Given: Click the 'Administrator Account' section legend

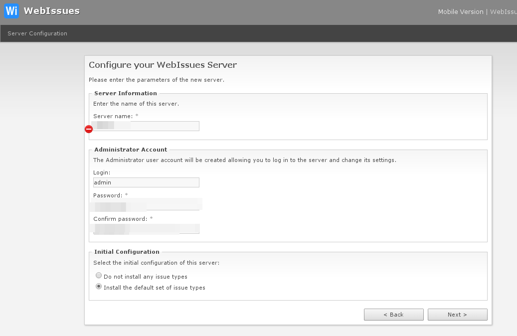Looking at the screenshot, I should click(x=131, y=149).
